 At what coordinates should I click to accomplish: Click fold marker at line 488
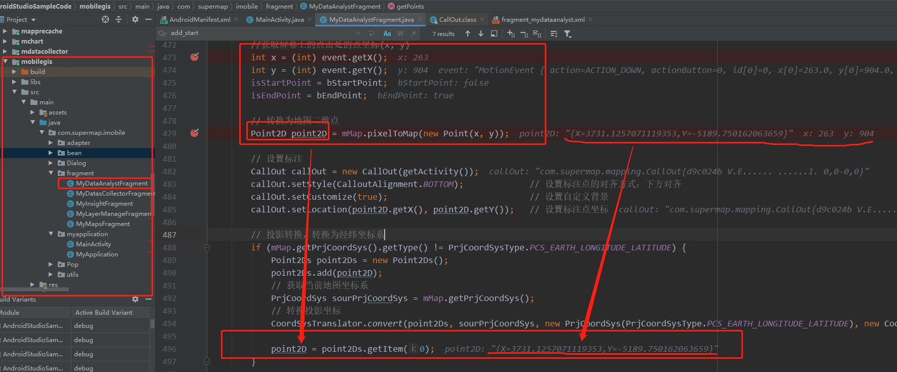click(x=207, y=248)
